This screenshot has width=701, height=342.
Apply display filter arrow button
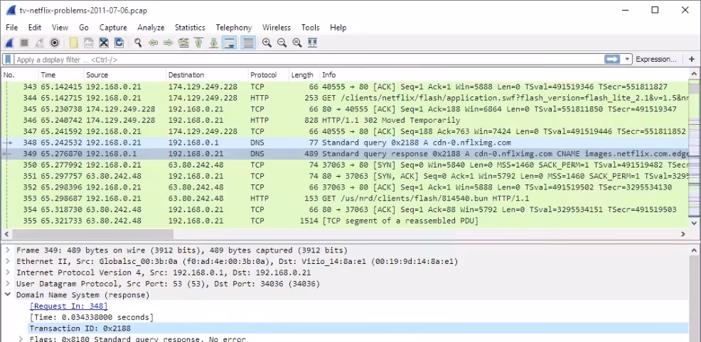(612, 60)
